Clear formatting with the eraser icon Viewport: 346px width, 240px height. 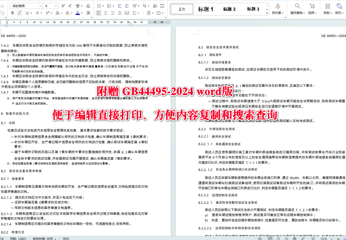click(x=88, y=6)
